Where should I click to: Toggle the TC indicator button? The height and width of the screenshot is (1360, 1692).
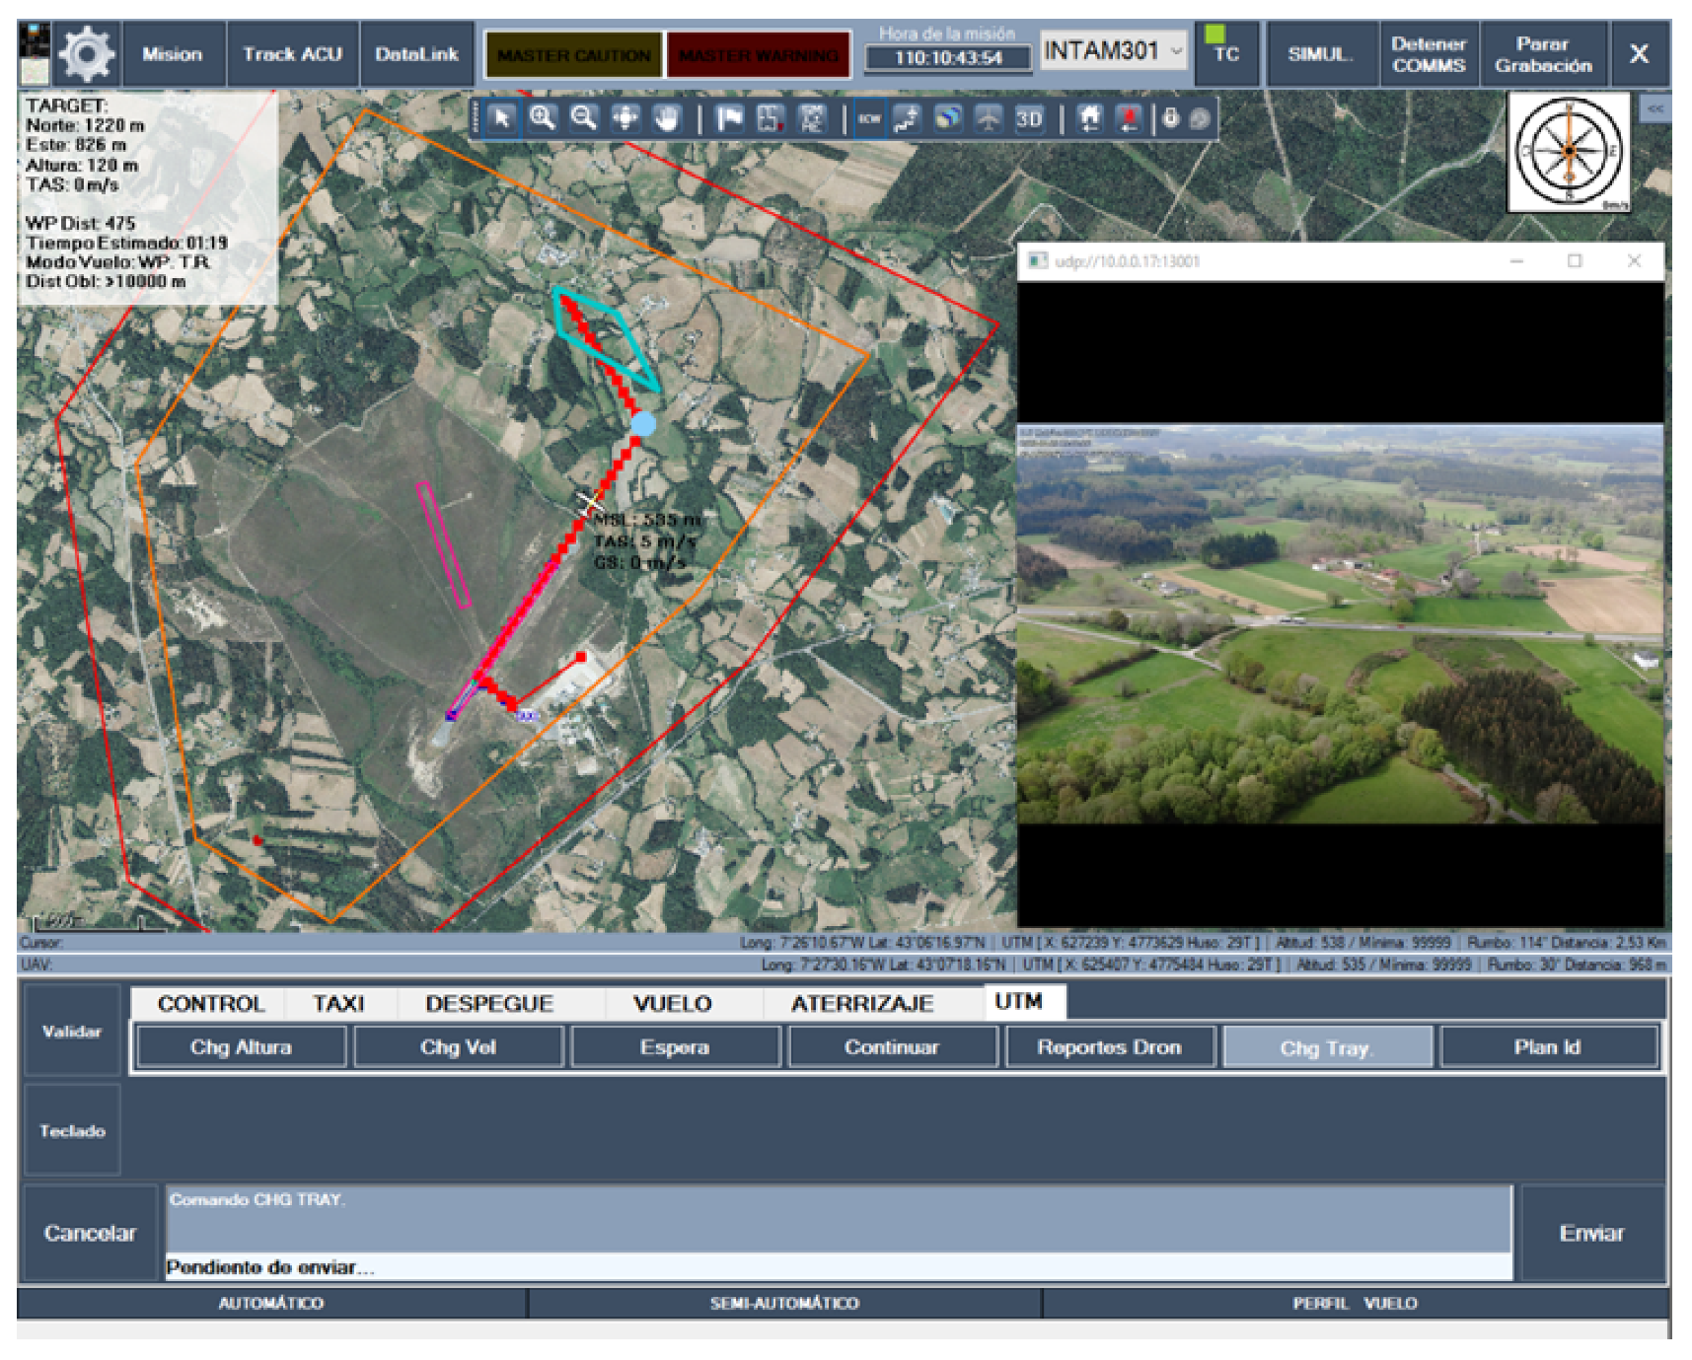(x=1225, y=53)
